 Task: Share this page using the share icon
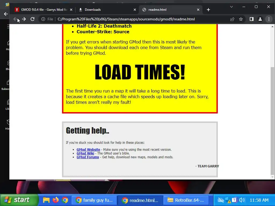click(x=232, y=19)
